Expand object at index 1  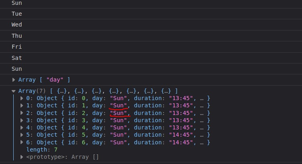[x=22, y=106]
